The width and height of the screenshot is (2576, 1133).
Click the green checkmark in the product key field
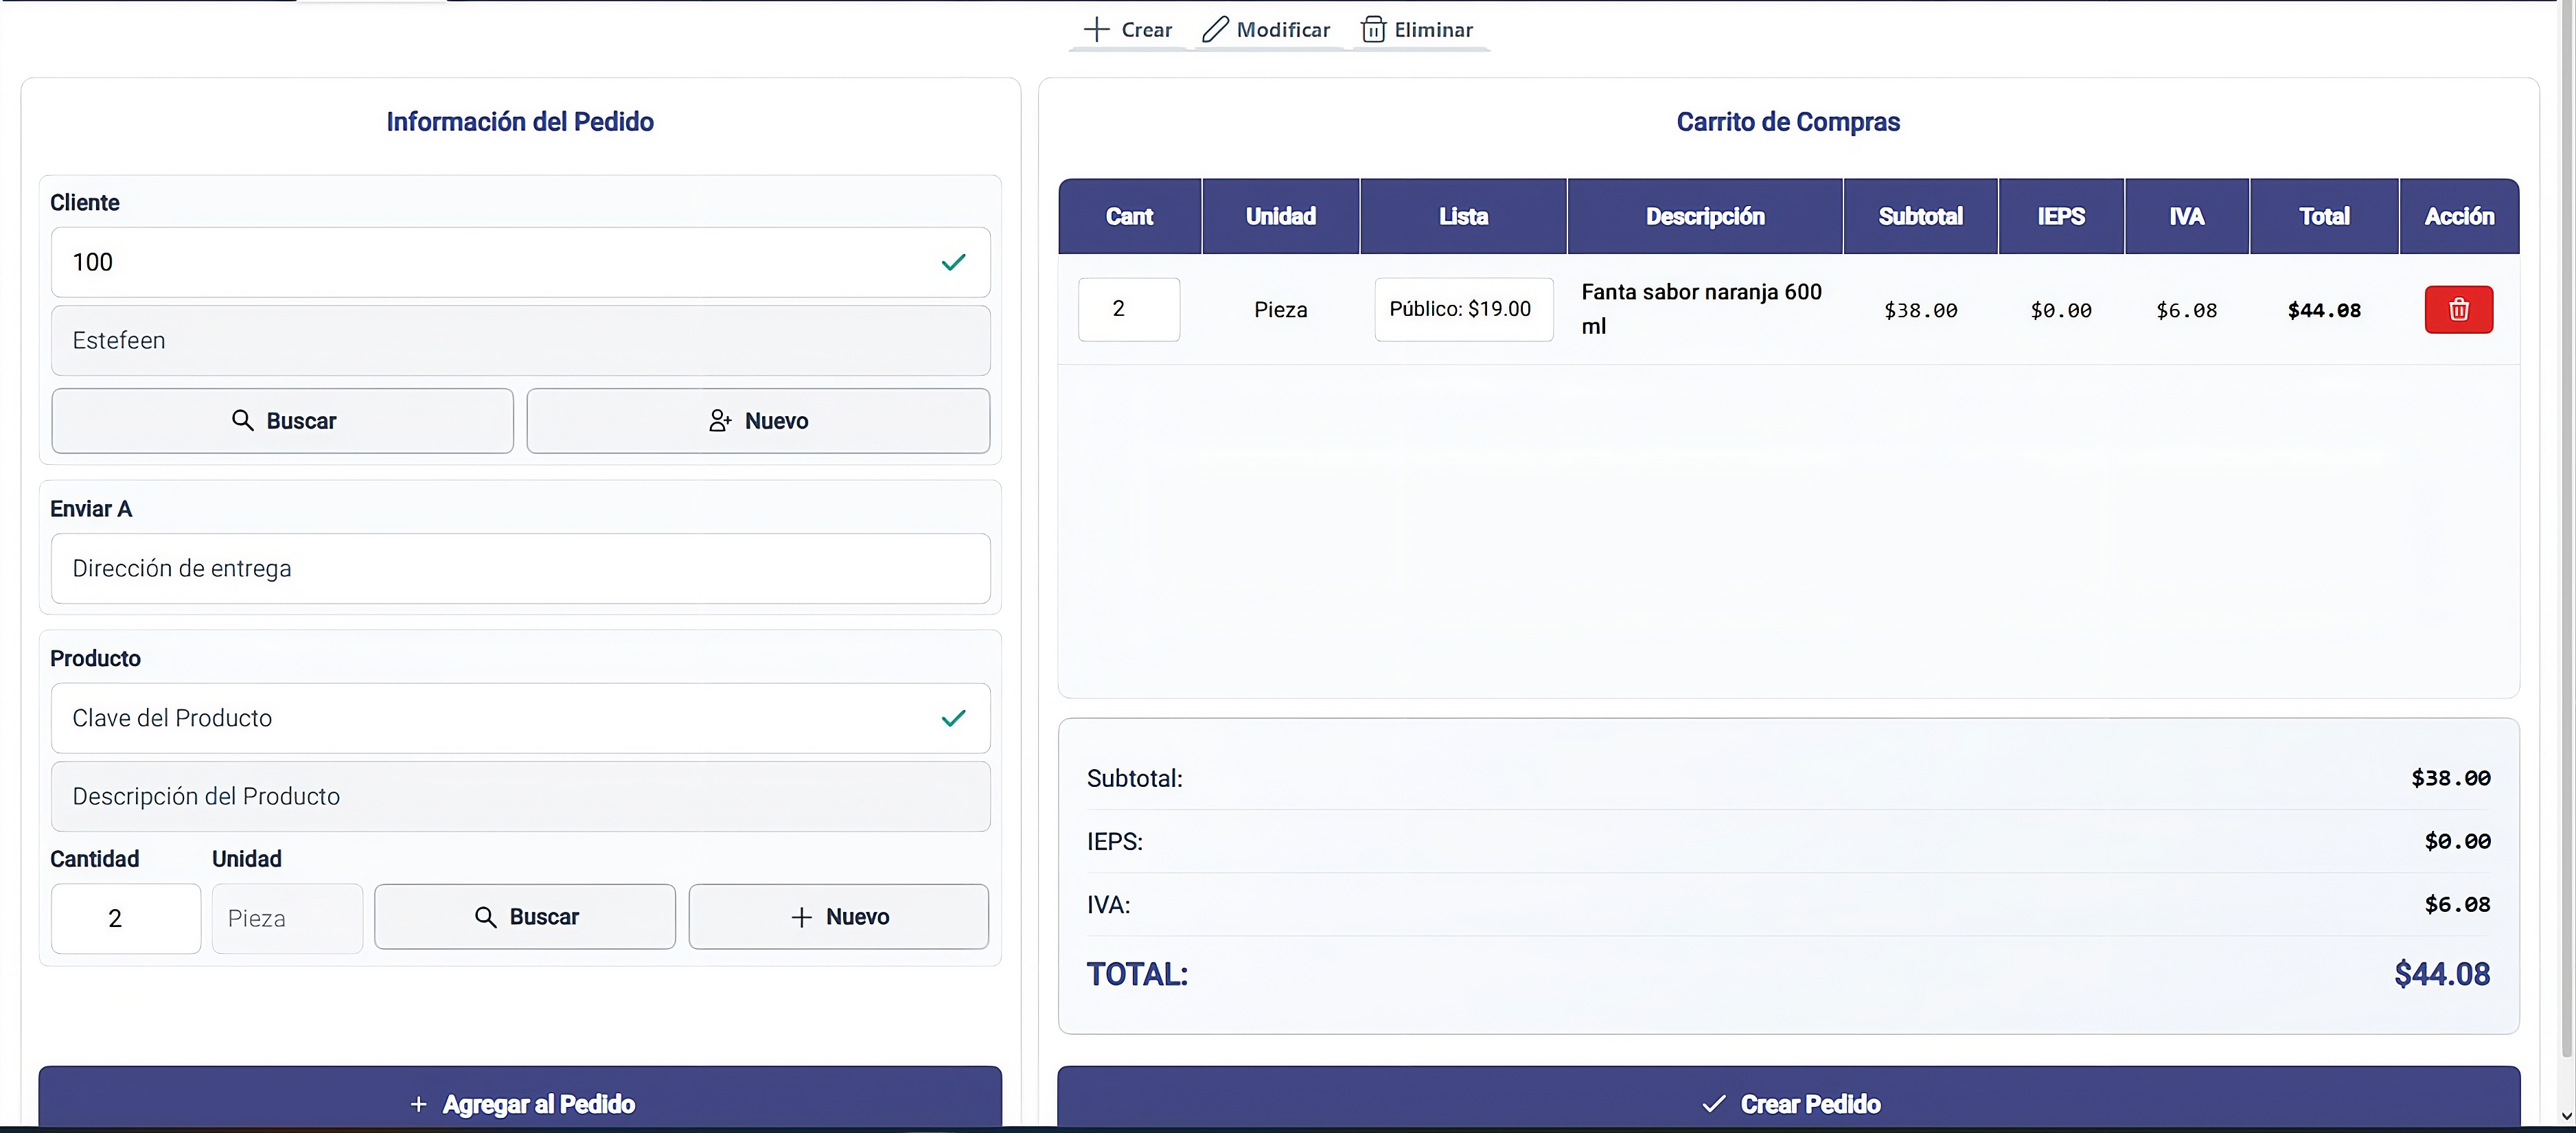(954, 718)
